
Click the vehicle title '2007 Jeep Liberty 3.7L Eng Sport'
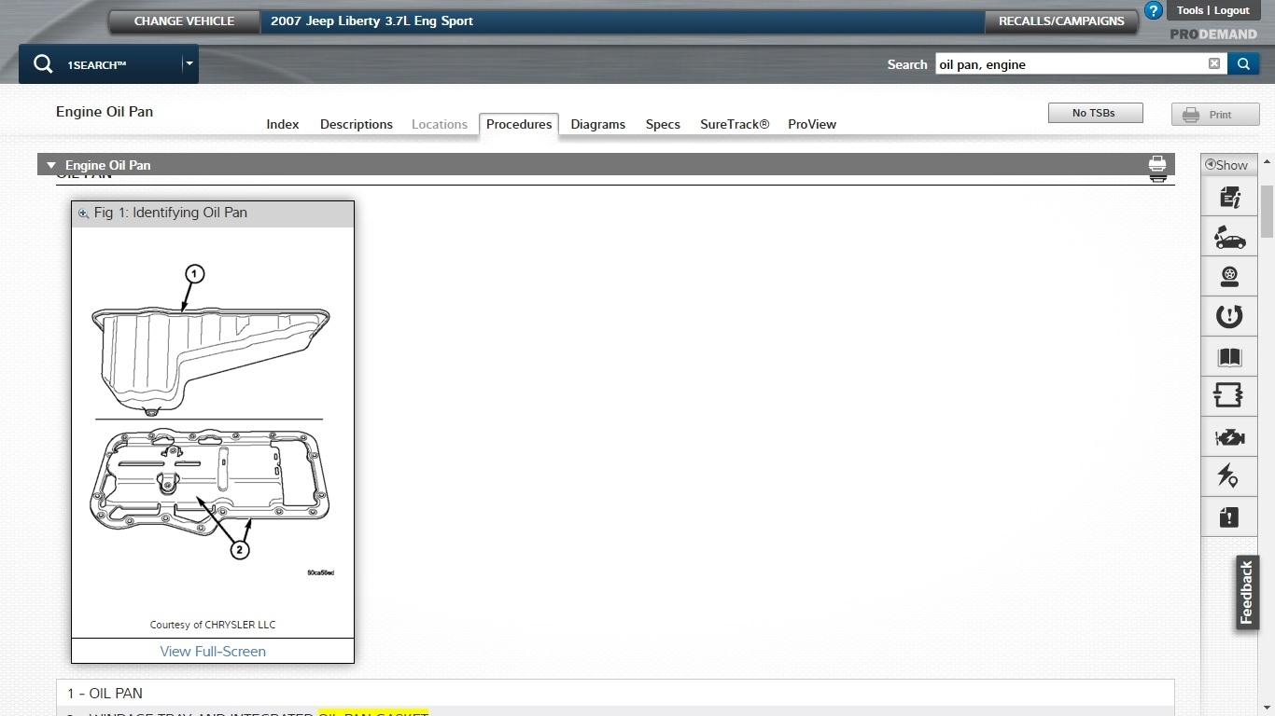(x=371, y=21)
